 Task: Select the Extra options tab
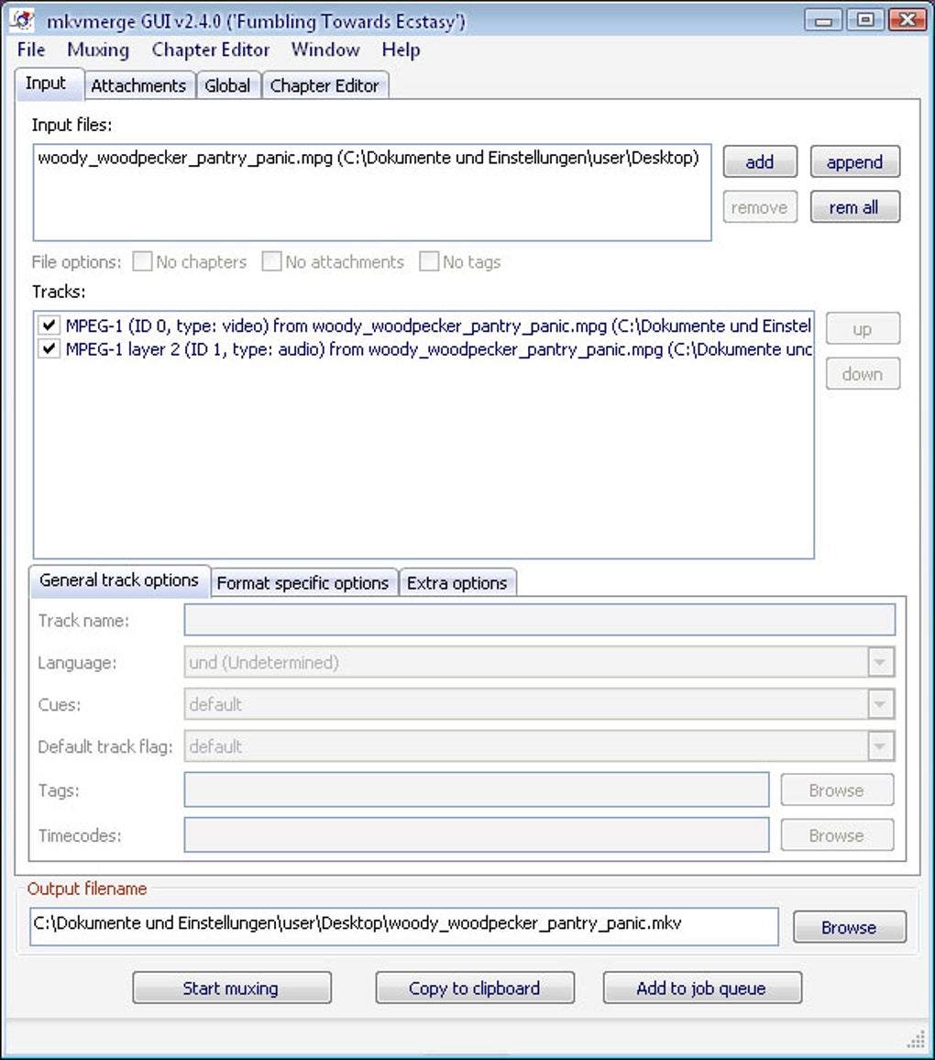[x=456, y=583]
